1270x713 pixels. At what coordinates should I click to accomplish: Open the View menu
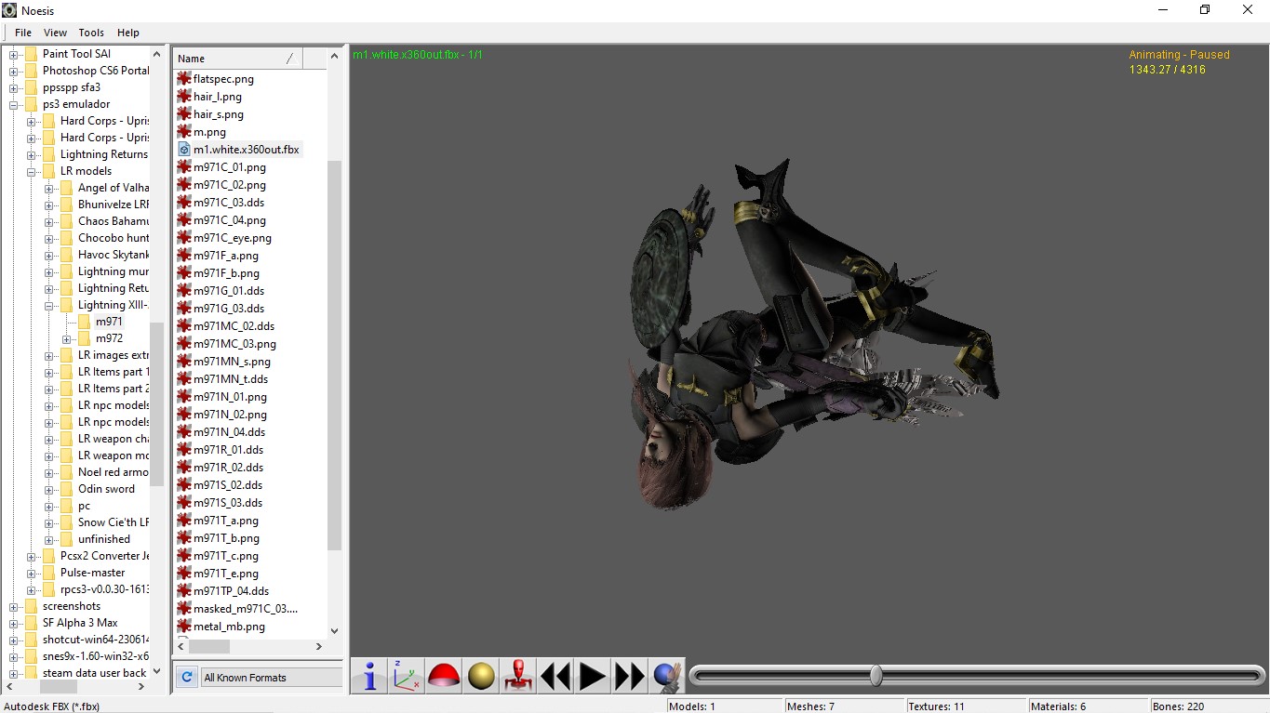(55, 33)
